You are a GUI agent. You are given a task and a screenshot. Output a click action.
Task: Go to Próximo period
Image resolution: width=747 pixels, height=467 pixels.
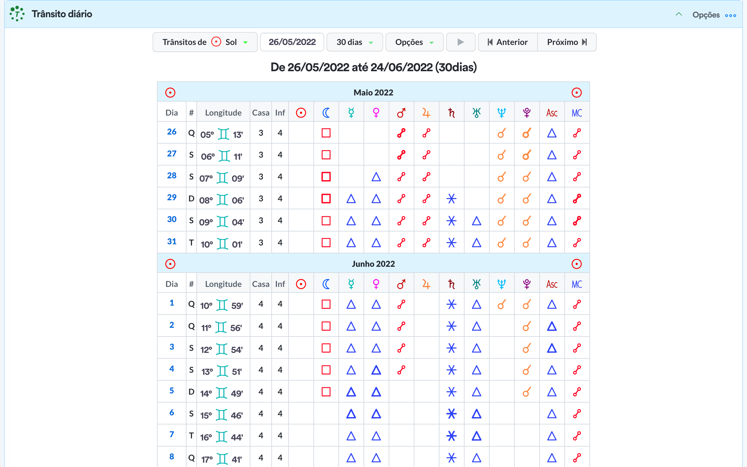pyautogui.click(x=567, y=42)
